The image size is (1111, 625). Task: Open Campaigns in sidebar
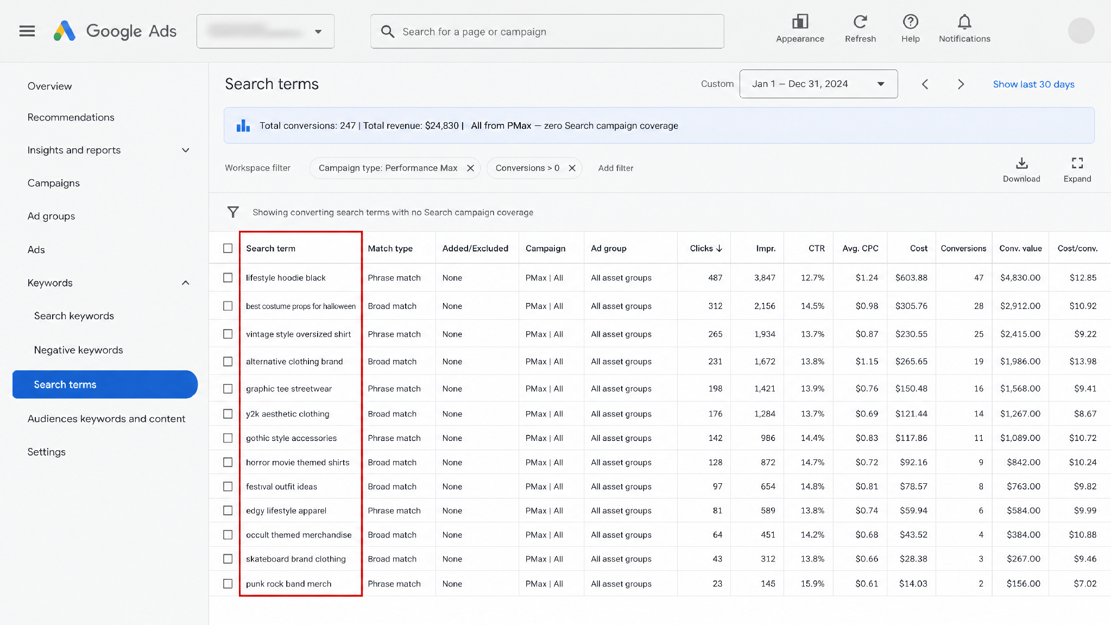pyautogui.click(x=54, y=183)
